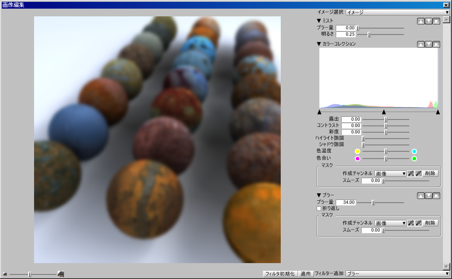Enable the 折り返し checkbox
Screen dimensions: 452x279
319,209
